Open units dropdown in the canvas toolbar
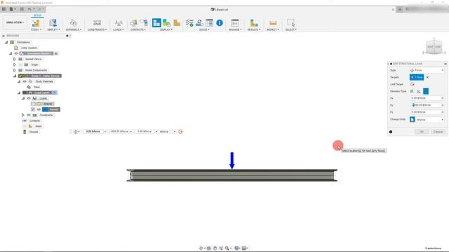Image resolution: width=449 pixels, height=252 pixels. 168,132
